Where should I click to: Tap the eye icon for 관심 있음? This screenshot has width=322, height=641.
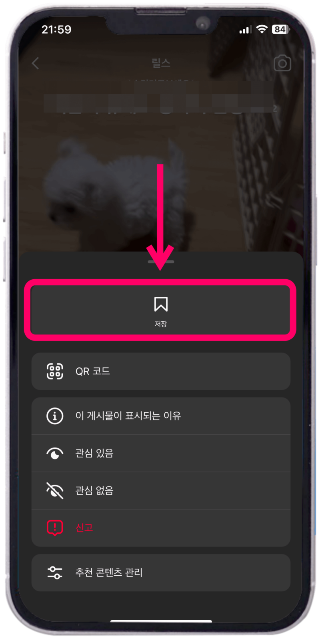(55, 453)
